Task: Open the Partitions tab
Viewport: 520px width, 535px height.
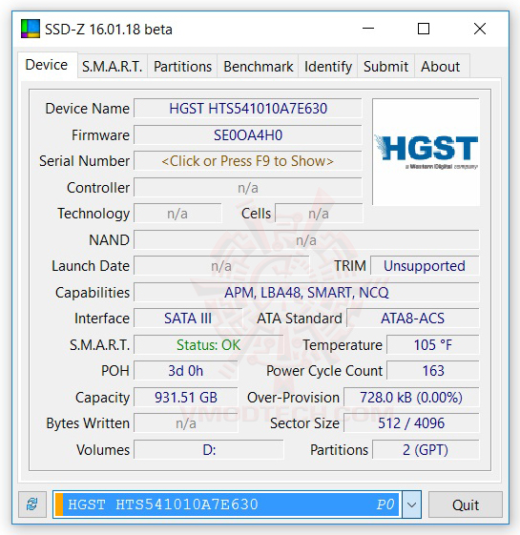Action: pyautogui.click(x=182, y=66)
